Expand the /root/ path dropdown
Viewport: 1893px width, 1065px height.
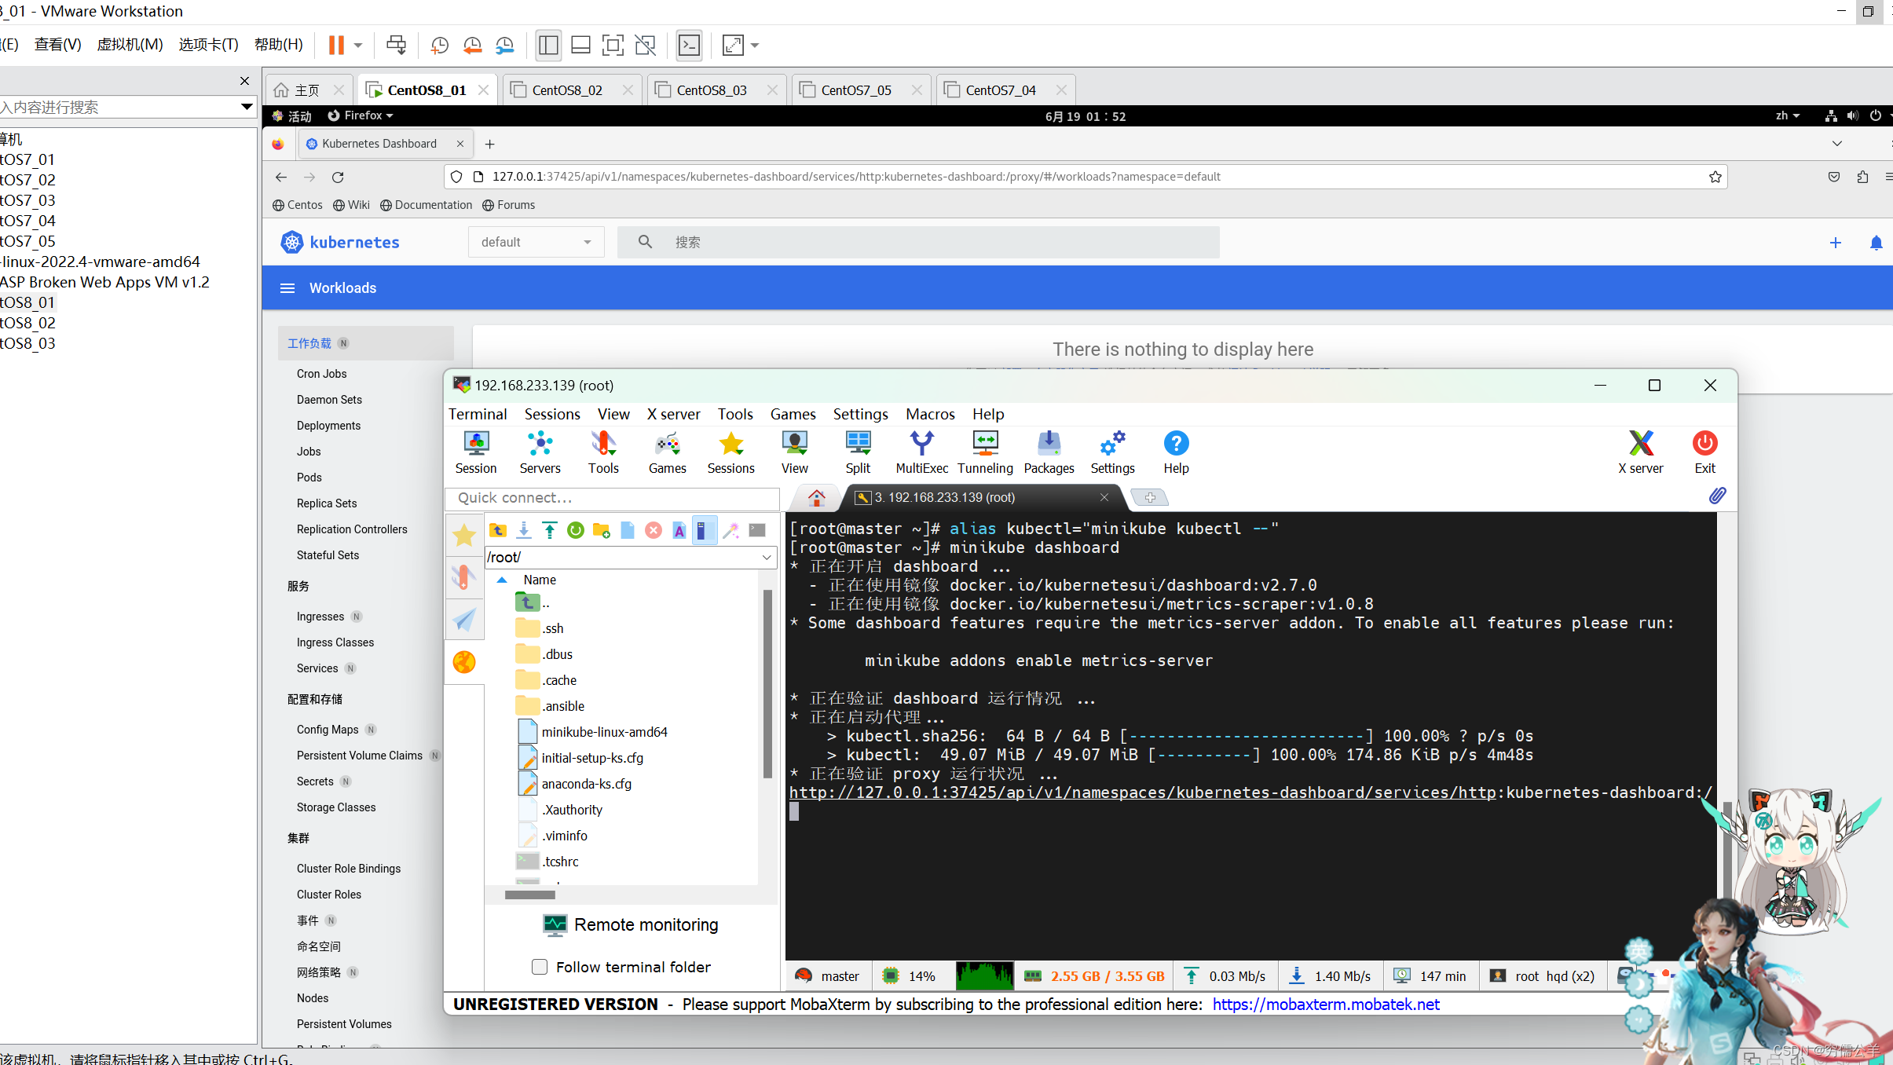(x=767, y=557)
